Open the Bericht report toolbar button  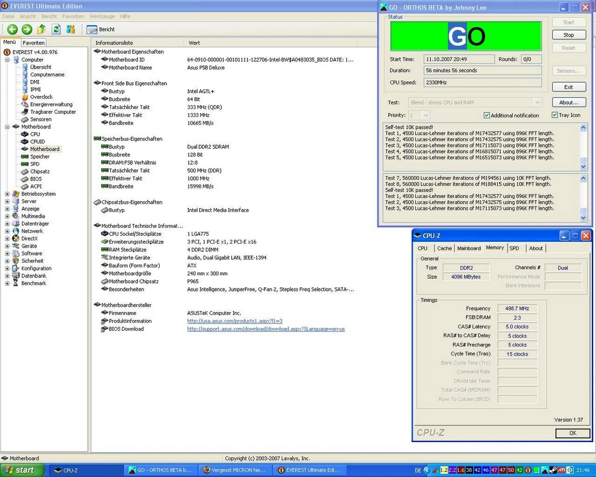click(101, 29)
